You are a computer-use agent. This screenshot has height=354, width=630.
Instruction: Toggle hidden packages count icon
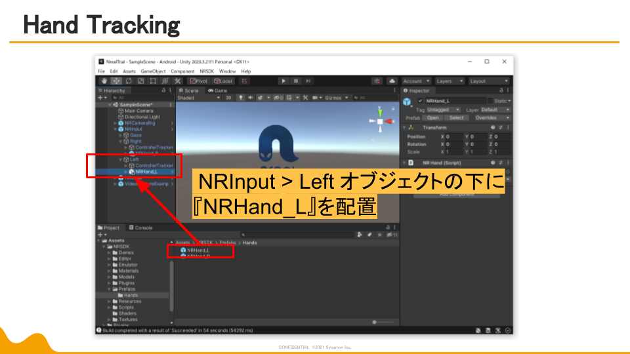pyautogui.click(x=392, y=235)
